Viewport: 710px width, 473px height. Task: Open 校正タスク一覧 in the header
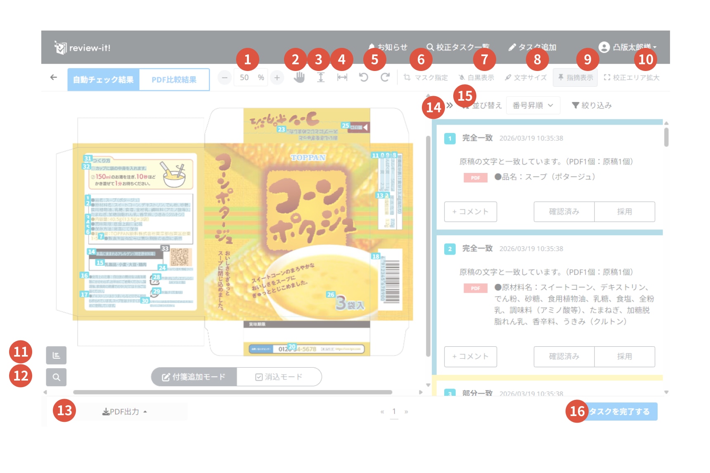(458, 47)
